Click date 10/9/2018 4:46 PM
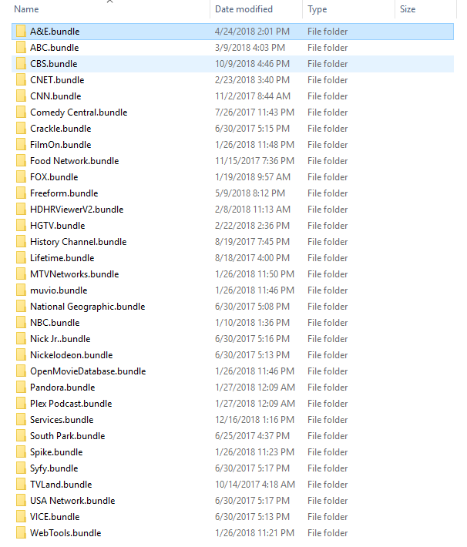Image resolution: width=467 pixels, height=547 pixels. [x=252, y=64]
